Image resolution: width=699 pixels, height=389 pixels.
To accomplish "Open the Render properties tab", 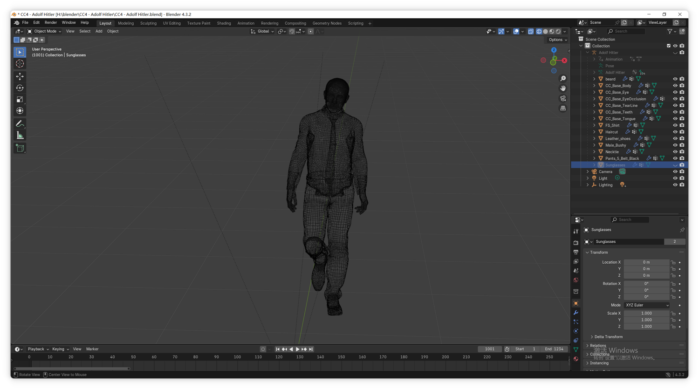I will (x=576, y=243).
